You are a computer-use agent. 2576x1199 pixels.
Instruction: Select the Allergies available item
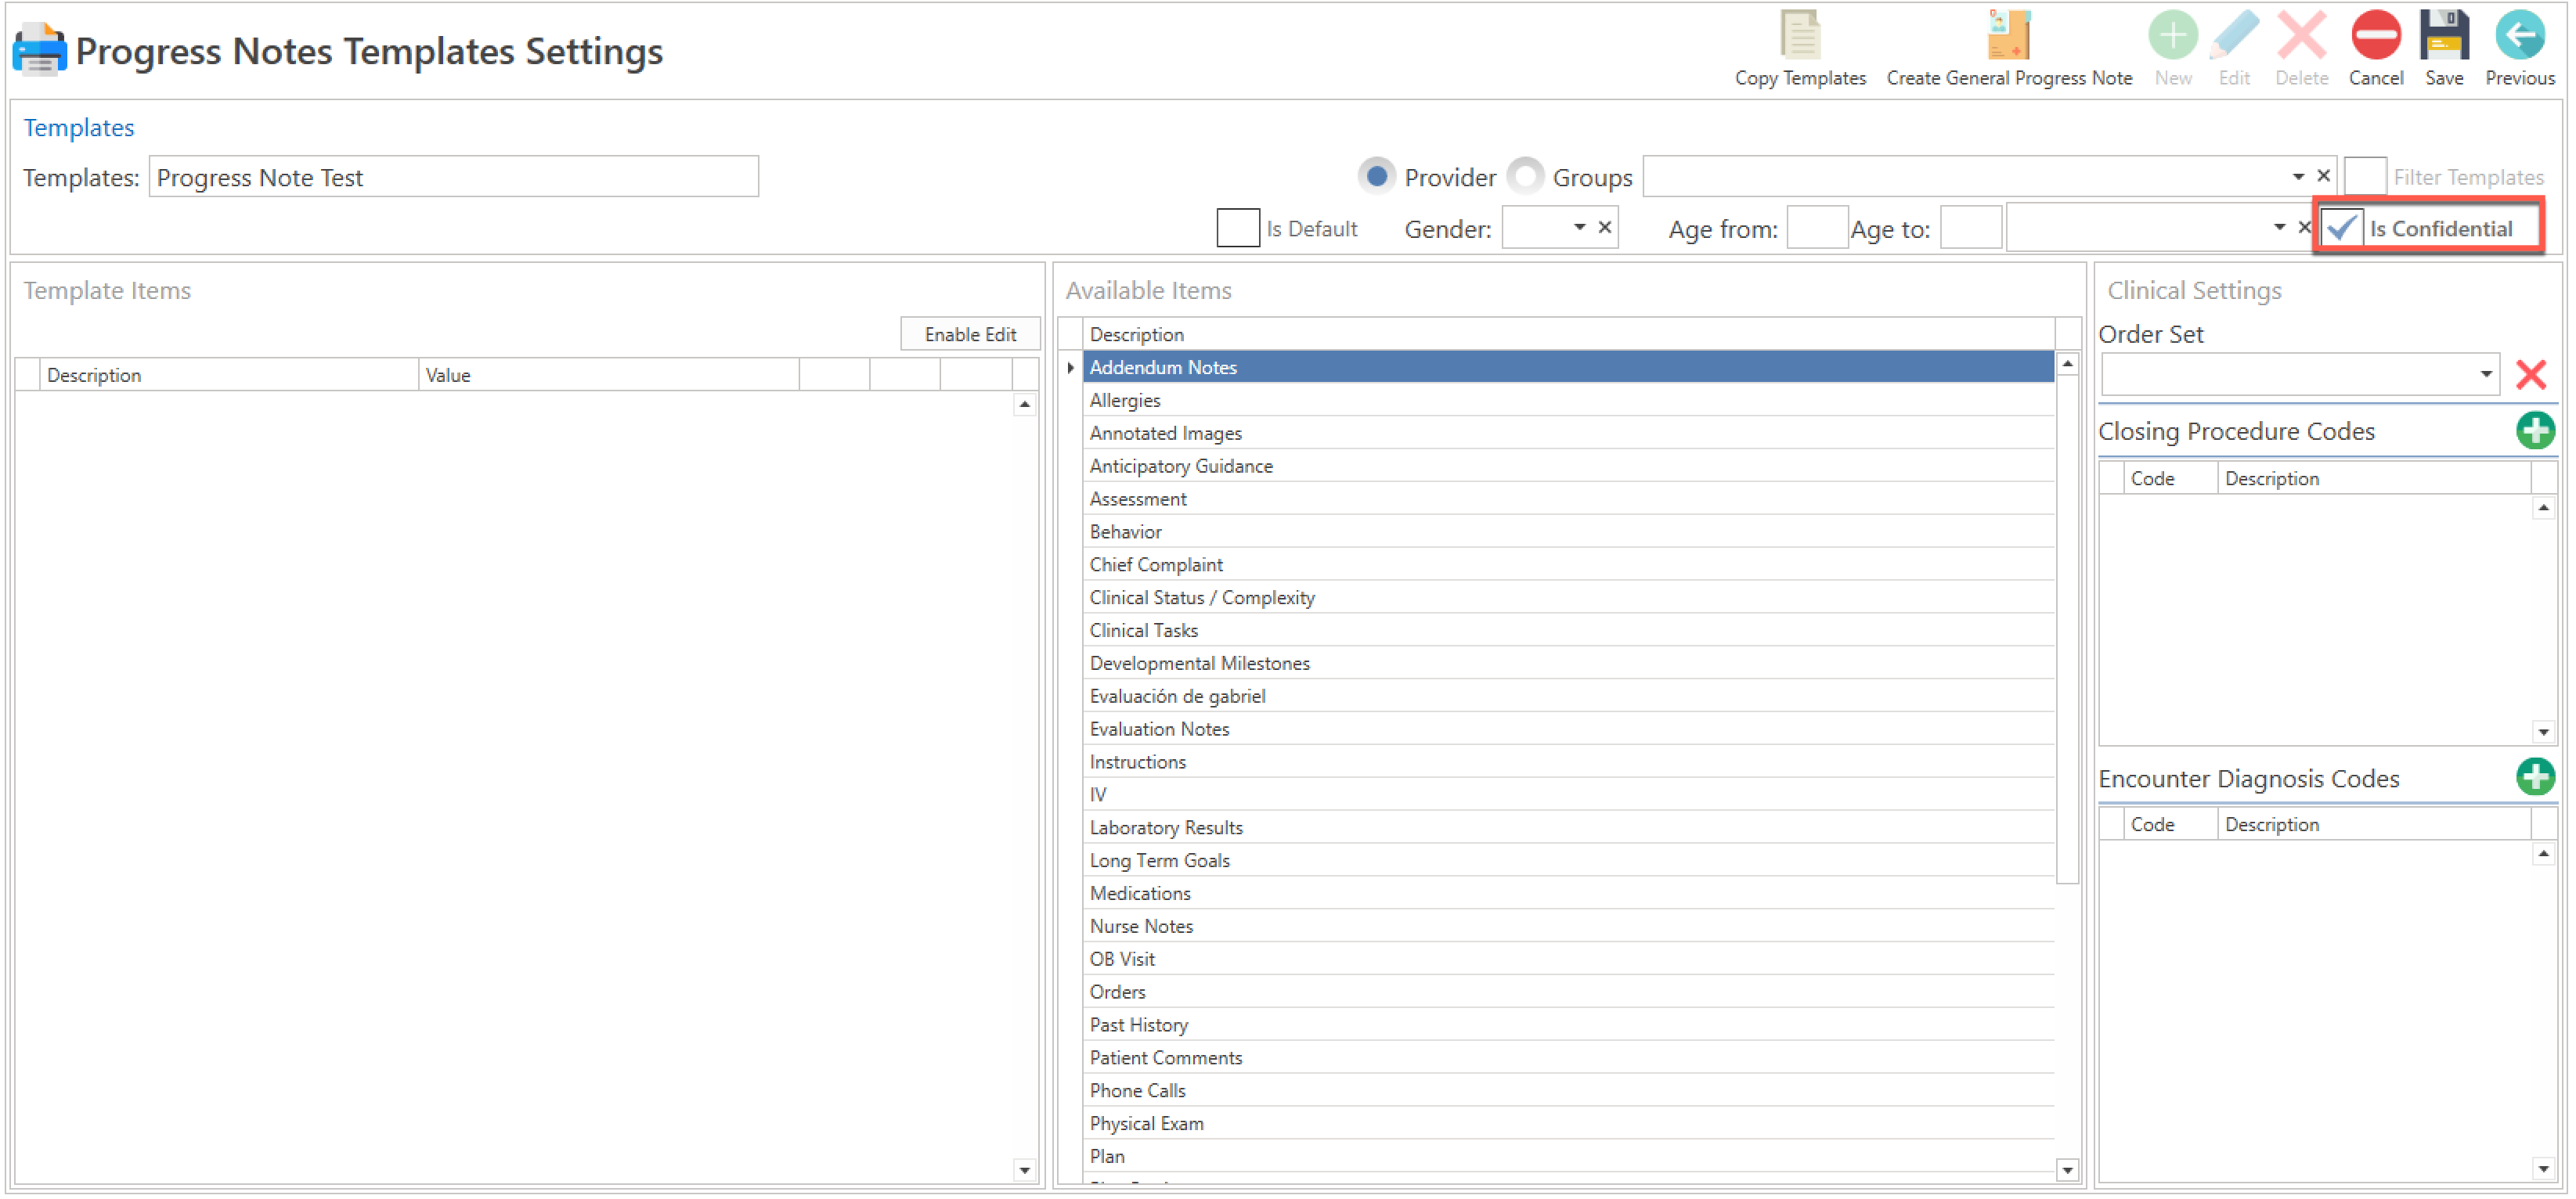[x=1125, y=401]
